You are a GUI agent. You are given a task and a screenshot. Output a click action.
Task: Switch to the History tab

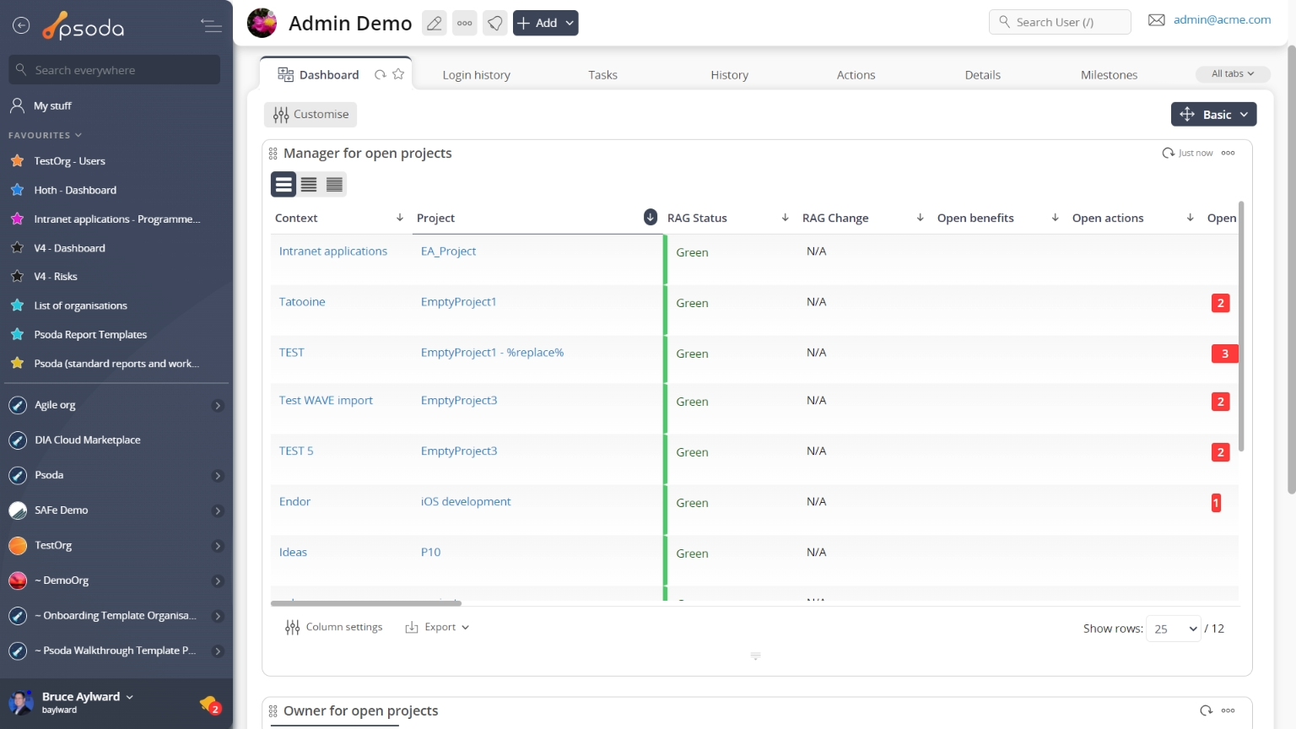pos(730,75)
